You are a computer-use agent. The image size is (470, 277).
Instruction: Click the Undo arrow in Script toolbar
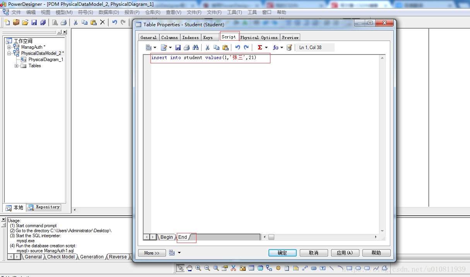[x=238, y=48]
